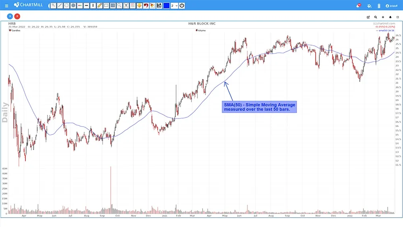The width and height of the screenshot is (403, 227).
Task: Select the pointer selection tool
Action: pyautogui.click(x=53, y=5)
